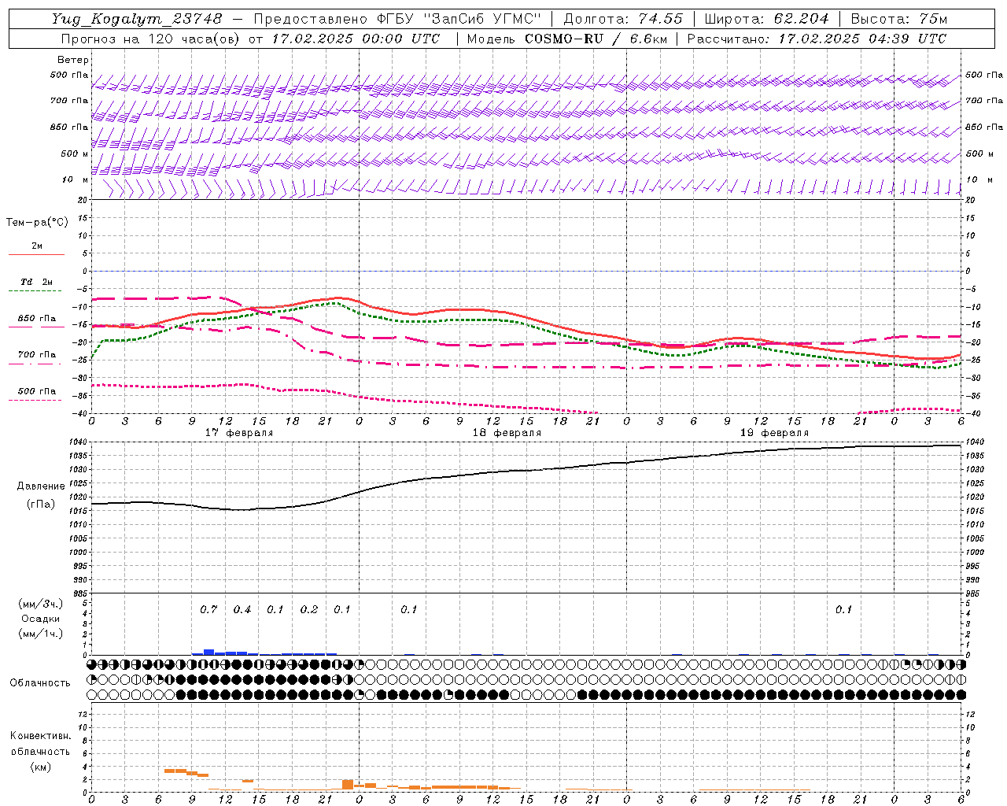Click the (гПа) unit label under Давление
Screen dimensions: 1007x806
[41, 505]
